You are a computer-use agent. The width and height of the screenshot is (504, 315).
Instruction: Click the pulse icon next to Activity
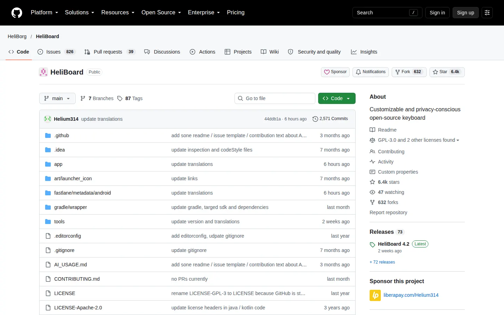(372, 162)
